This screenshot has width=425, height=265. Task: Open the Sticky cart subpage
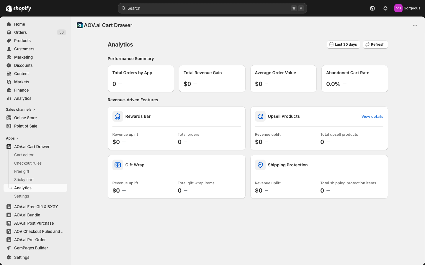tap(24, 180)
